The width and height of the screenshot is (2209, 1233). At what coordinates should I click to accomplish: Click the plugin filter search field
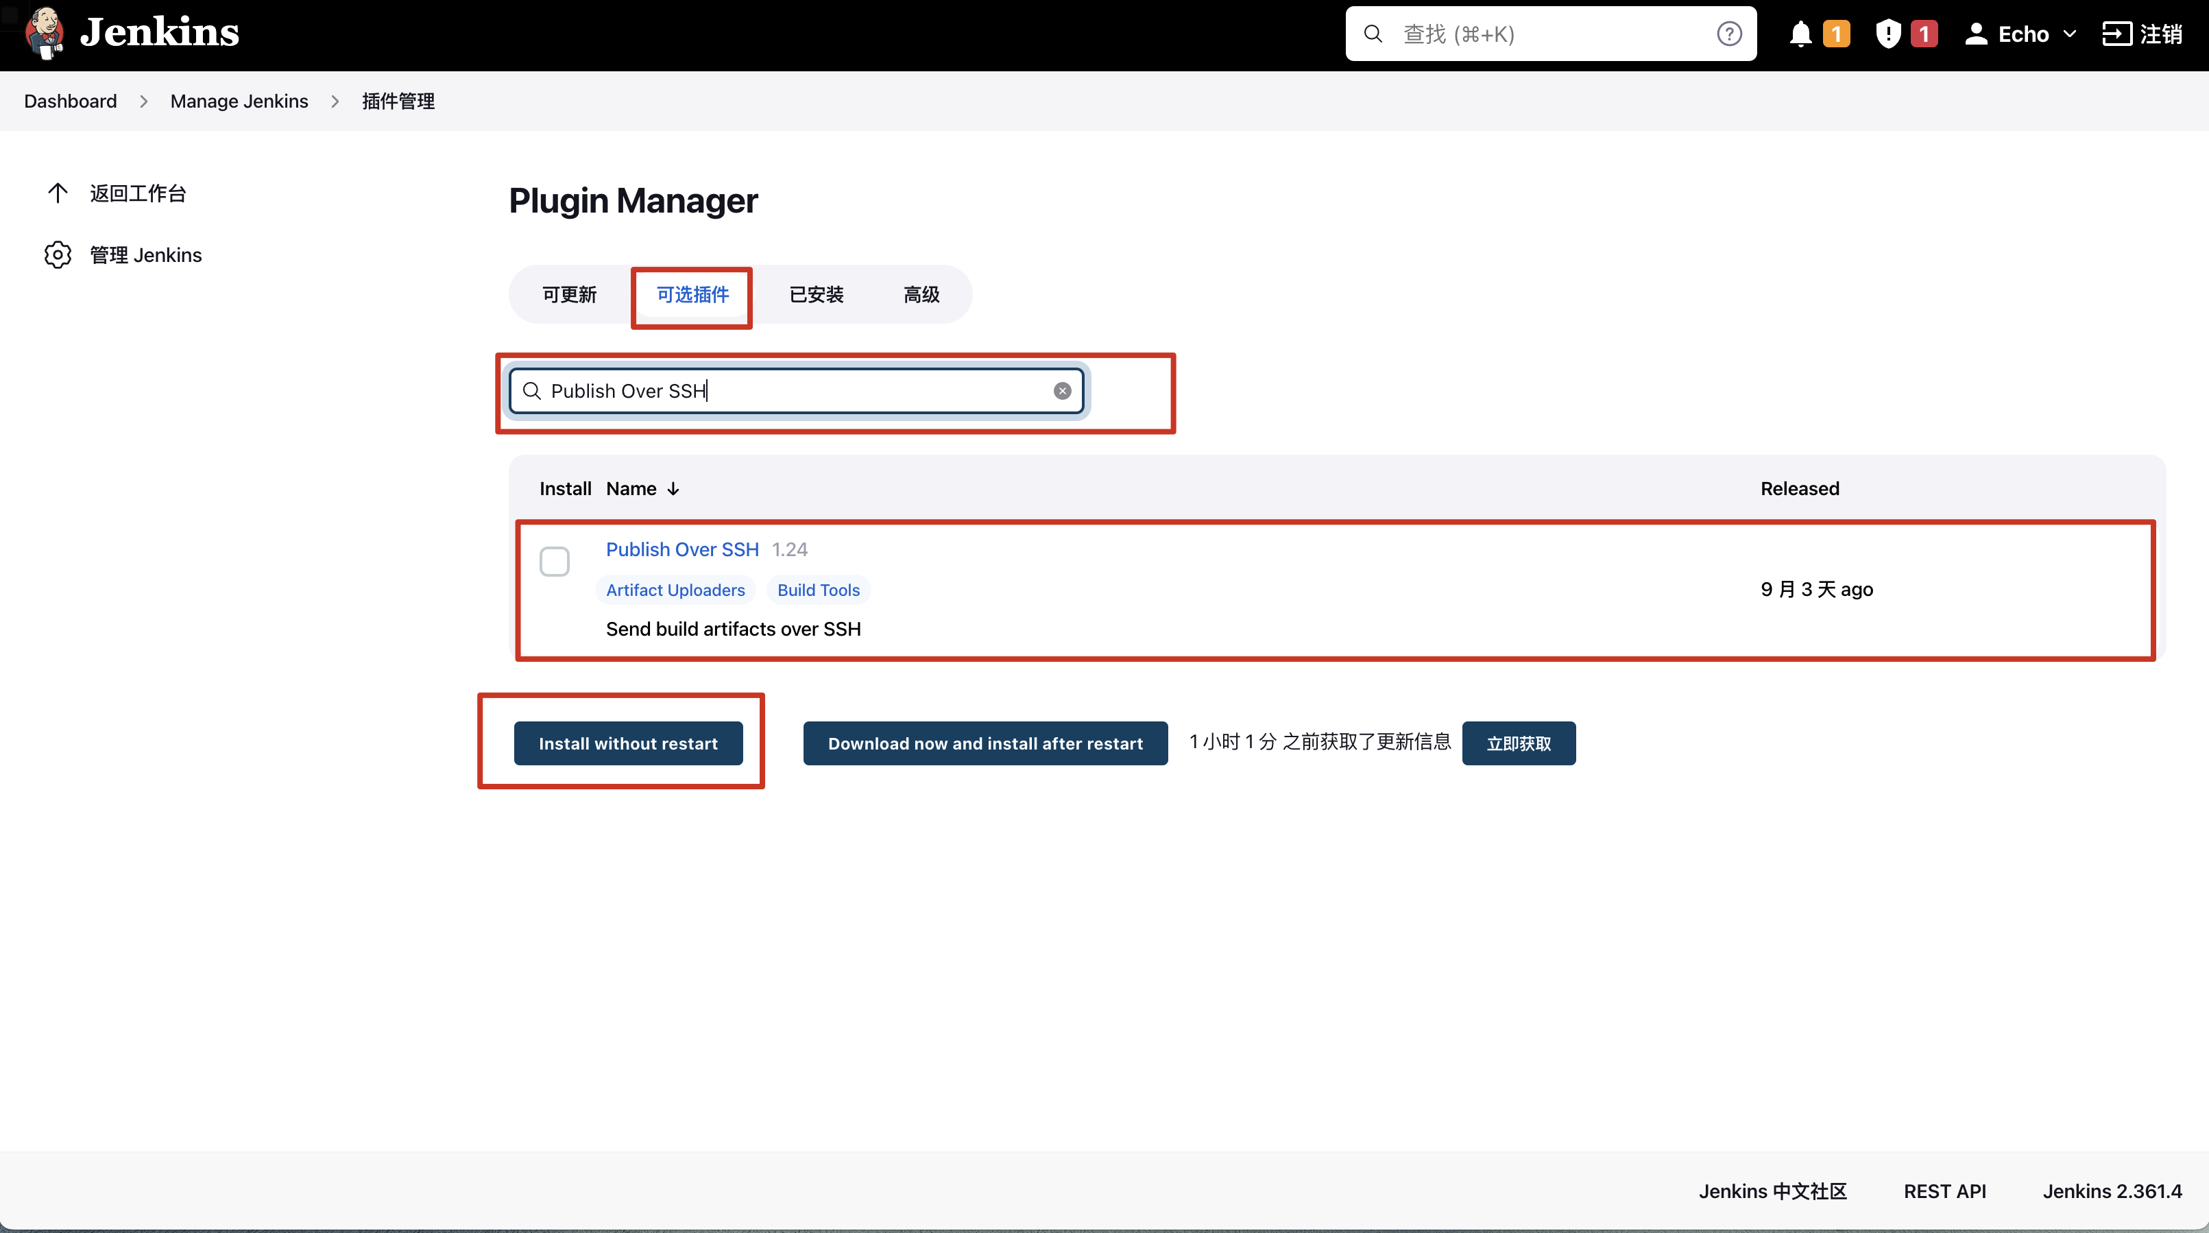796,391
